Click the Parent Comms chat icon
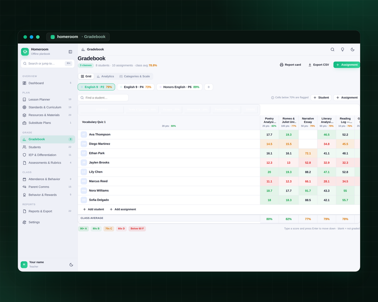The width and height of the screenshot is (378, 302). [25, 187]
